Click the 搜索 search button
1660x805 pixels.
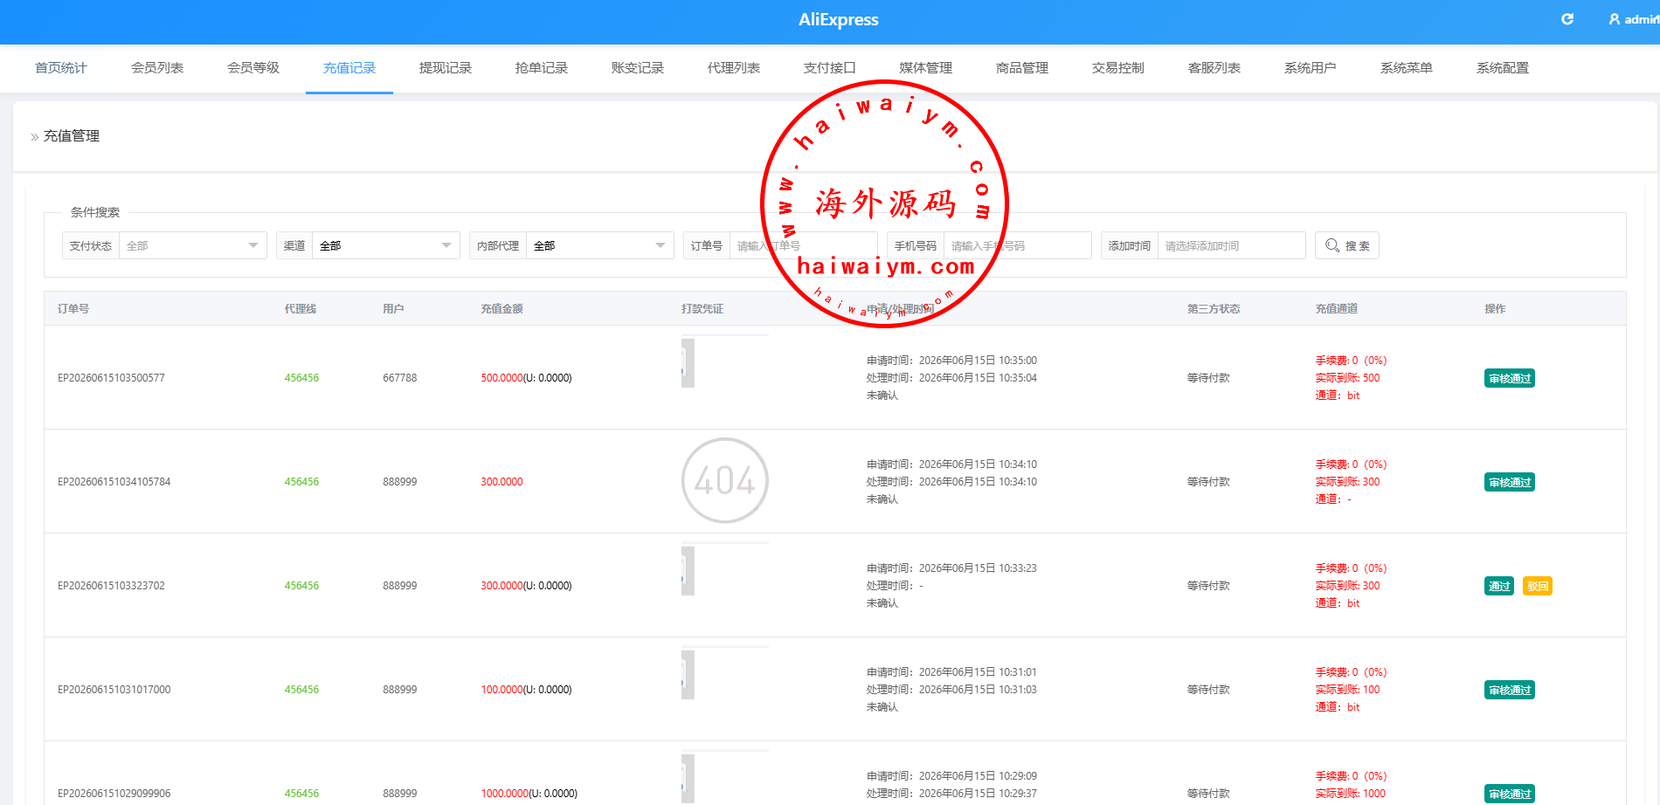point(1347,245)
